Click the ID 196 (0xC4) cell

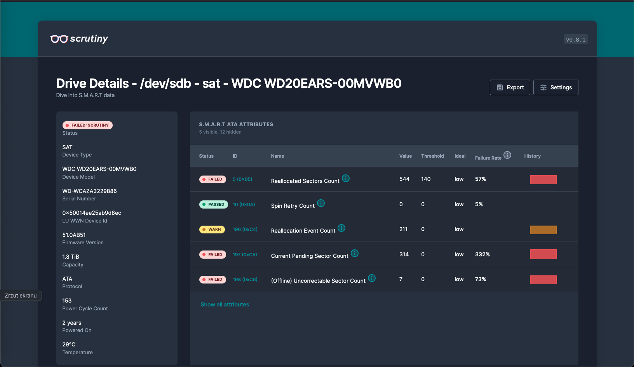tap(245, 230)
